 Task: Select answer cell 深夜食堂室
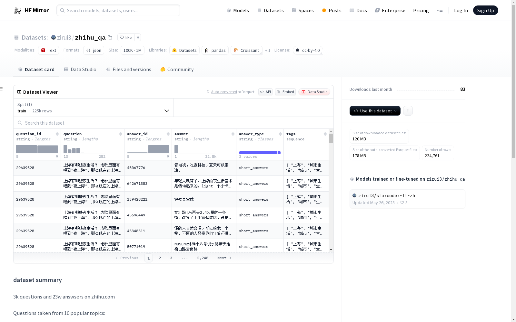pos(204,199)
